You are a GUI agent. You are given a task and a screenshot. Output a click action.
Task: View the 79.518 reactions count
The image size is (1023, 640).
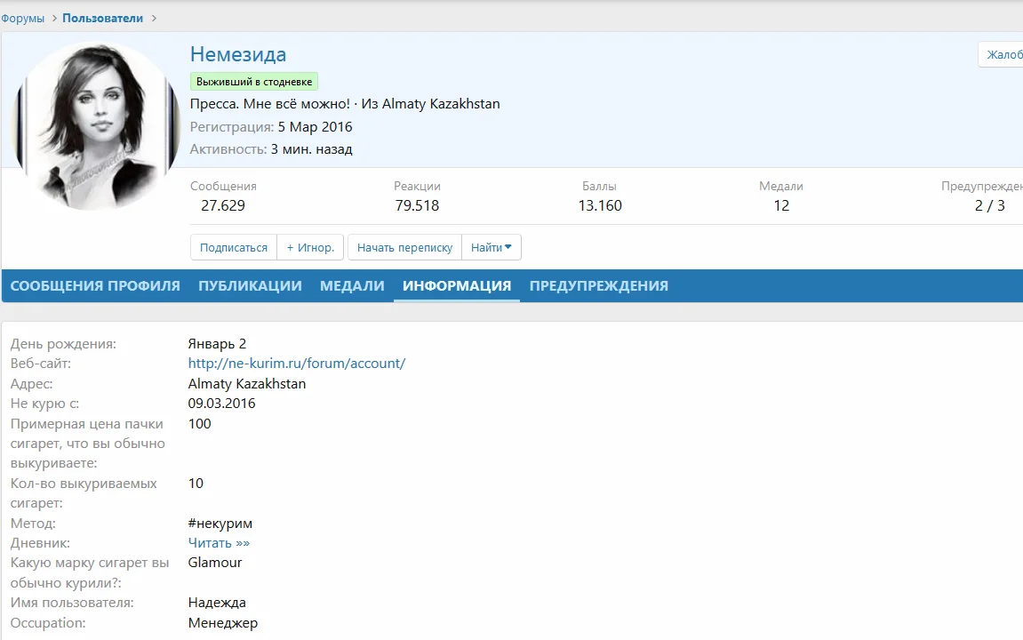(x=417, y=205)
